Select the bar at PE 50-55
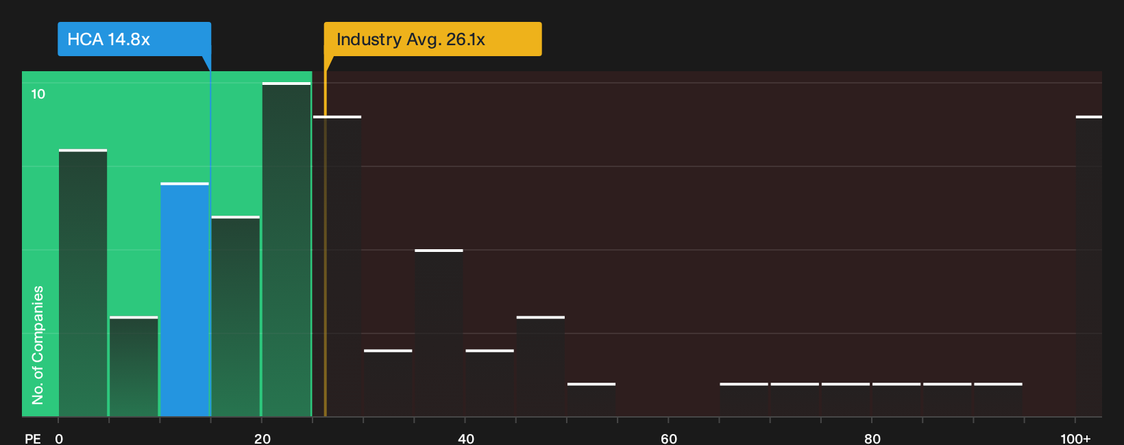 pos(591,400)
